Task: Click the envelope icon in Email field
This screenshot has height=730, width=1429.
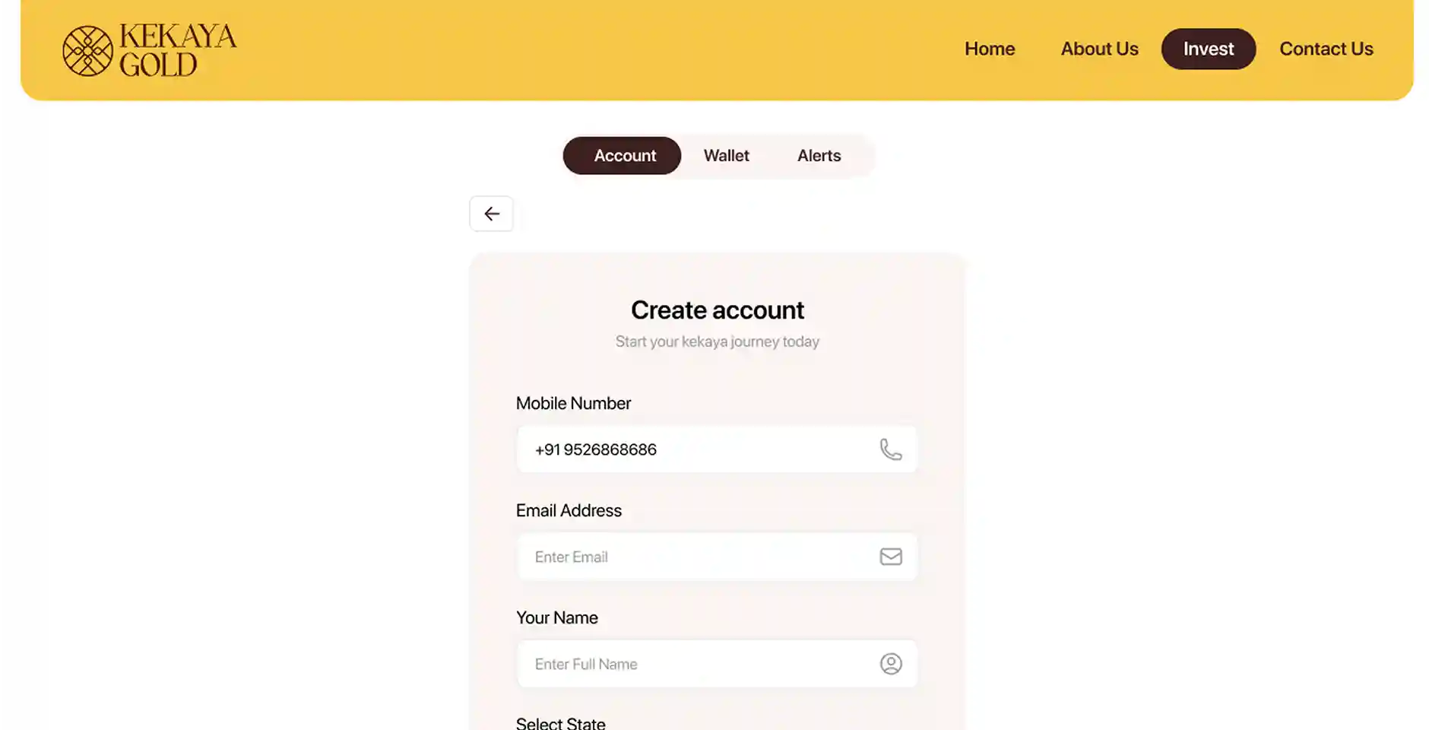Action: tap(891, 557)
